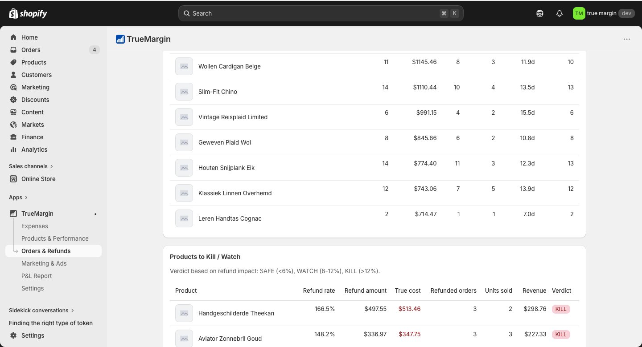The width and height of the screenshot is (642, 347).
Task: Click the Customers person icon
Action: 13,75
